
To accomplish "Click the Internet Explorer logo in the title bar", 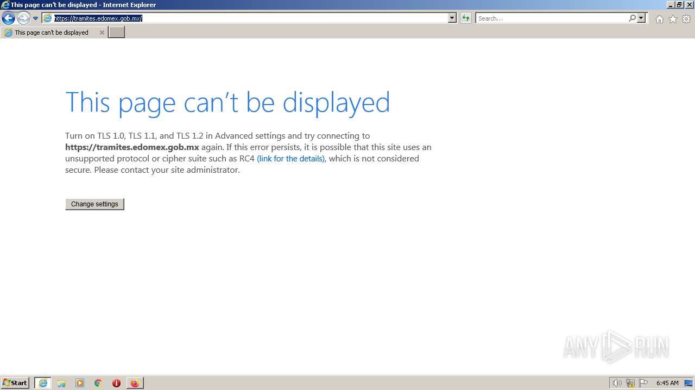I will tap(5, 5).
